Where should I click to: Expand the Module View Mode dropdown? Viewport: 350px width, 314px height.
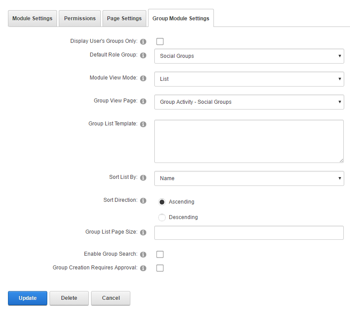(x=249, y=79)
